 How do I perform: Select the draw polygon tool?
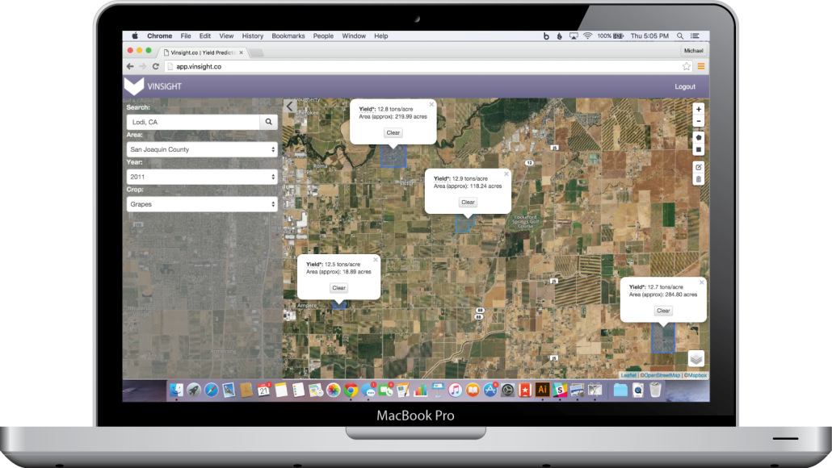click(x=698, y=137)
